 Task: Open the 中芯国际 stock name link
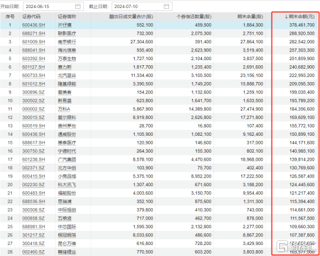click(x=67, y=227)
